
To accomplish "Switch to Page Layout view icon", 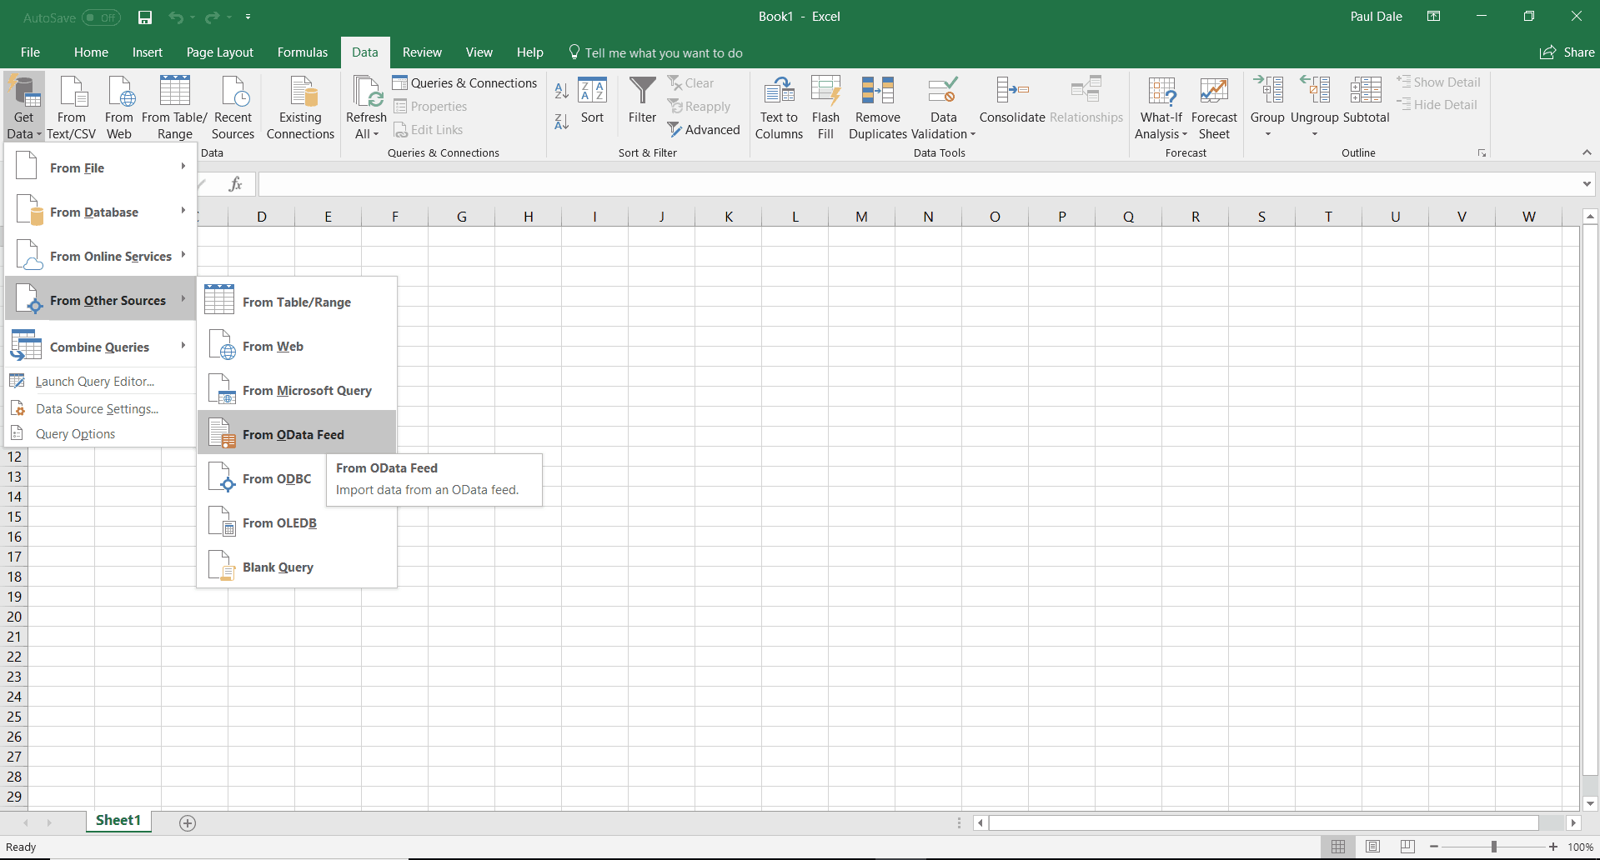I will pyautogui.click(x=1373, y=847).
